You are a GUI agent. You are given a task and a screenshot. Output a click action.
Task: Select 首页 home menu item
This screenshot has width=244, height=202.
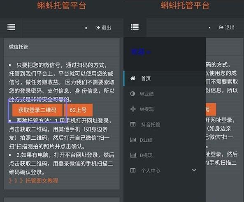165,78
